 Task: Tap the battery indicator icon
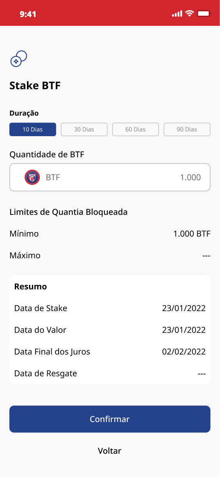tap(204, 14)
